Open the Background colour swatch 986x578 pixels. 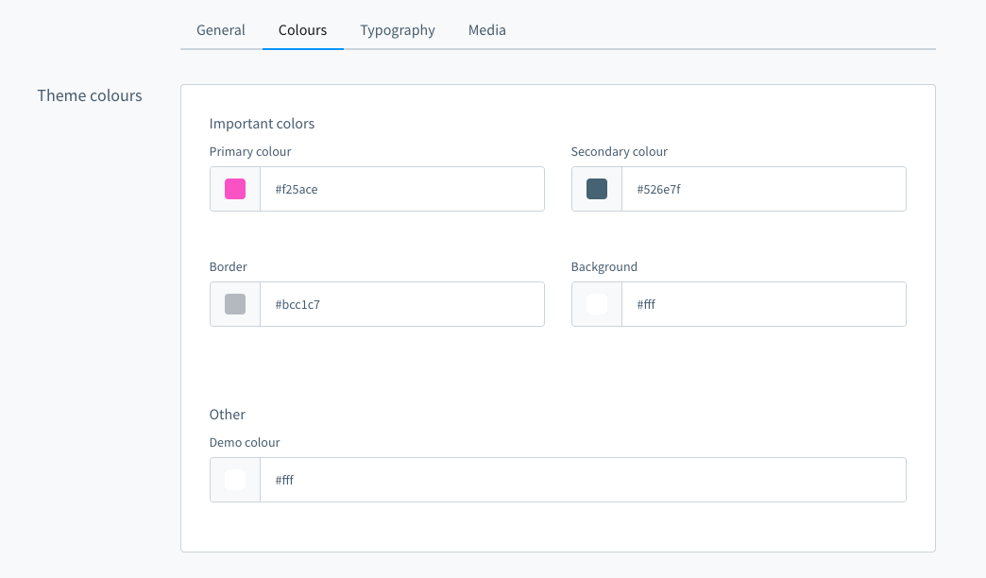(x=595, y=303)
